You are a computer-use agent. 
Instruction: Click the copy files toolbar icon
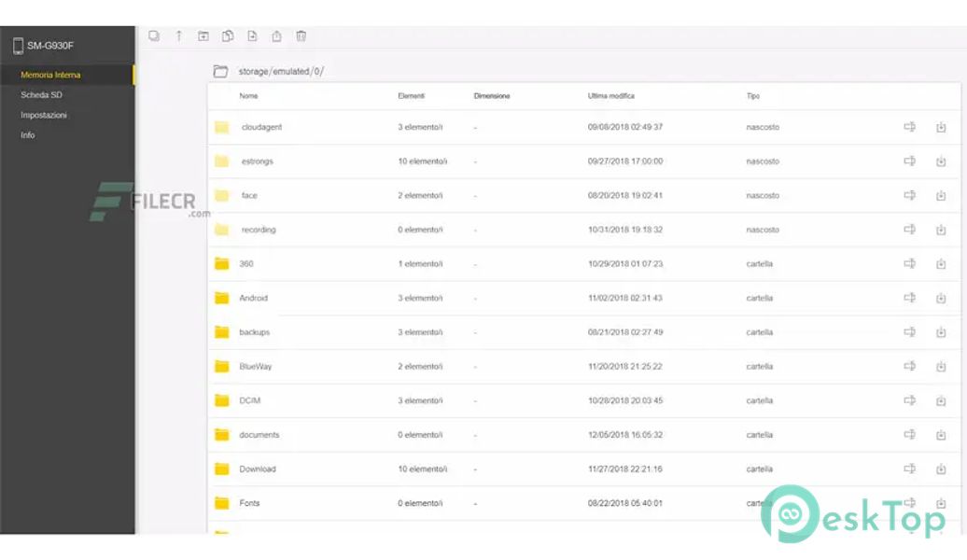[x=228, y=35]
